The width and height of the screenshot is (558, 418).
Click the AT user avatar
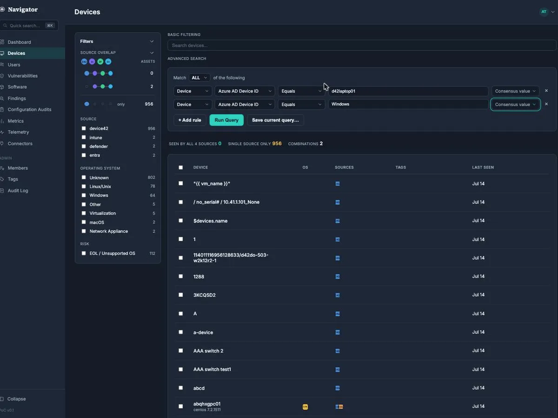coord(544,12)
